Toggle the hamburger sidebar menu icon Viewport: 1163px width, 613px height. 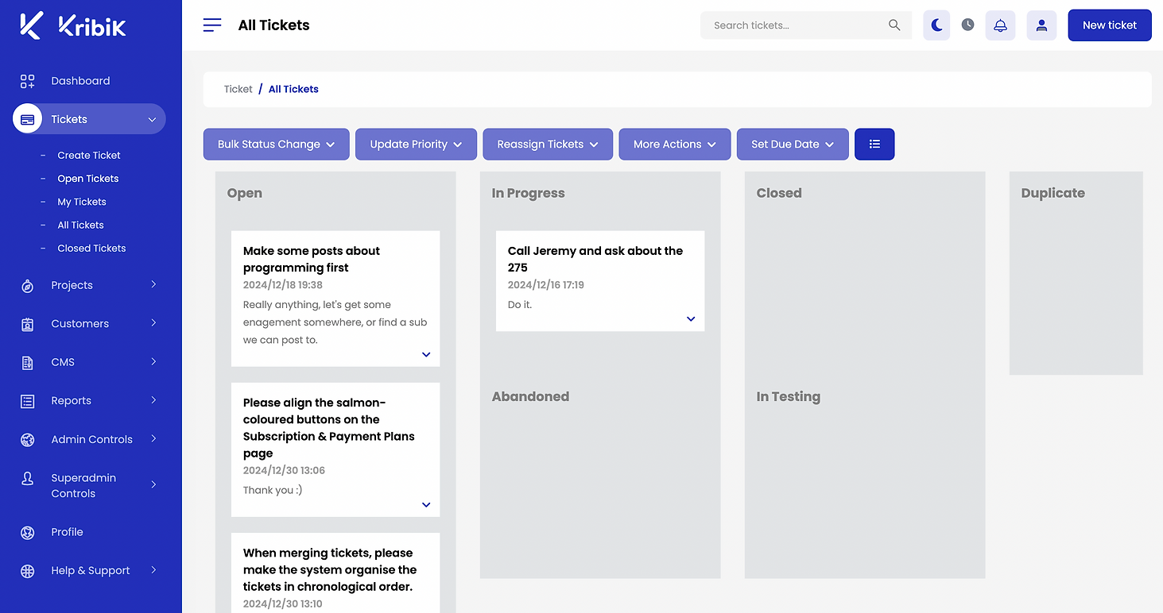tap(212, 25)
